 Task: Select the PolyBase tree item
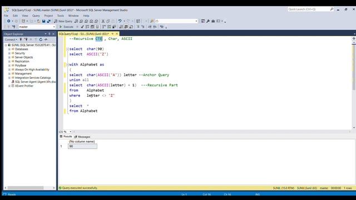point(21,66)
